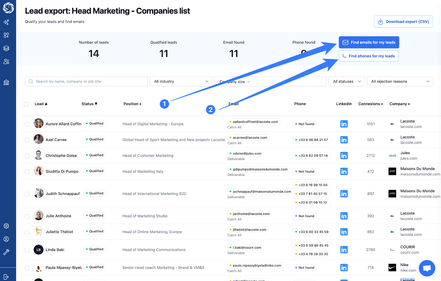Open Juliette Thétiot's LinkedIn icon

(344, 232)
